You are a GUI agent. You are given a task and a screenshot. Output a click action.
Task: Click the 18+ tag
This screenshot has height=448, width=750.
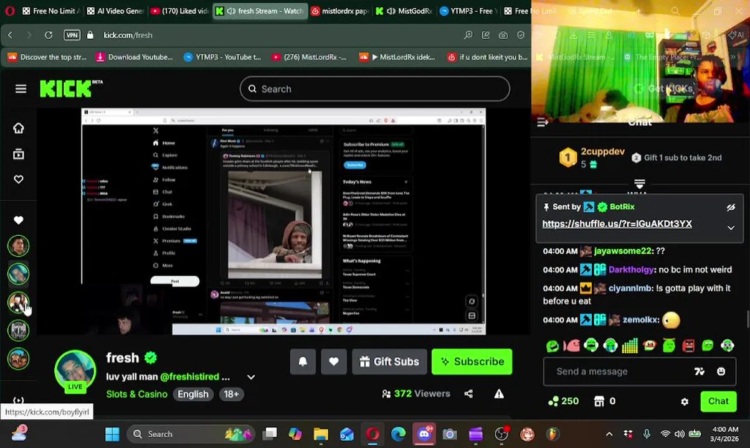pyautogui.click(x=231, y=394)
